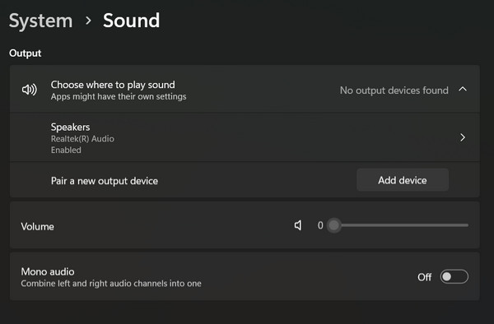Click Apps might have their own settings text

coord(119,96)
